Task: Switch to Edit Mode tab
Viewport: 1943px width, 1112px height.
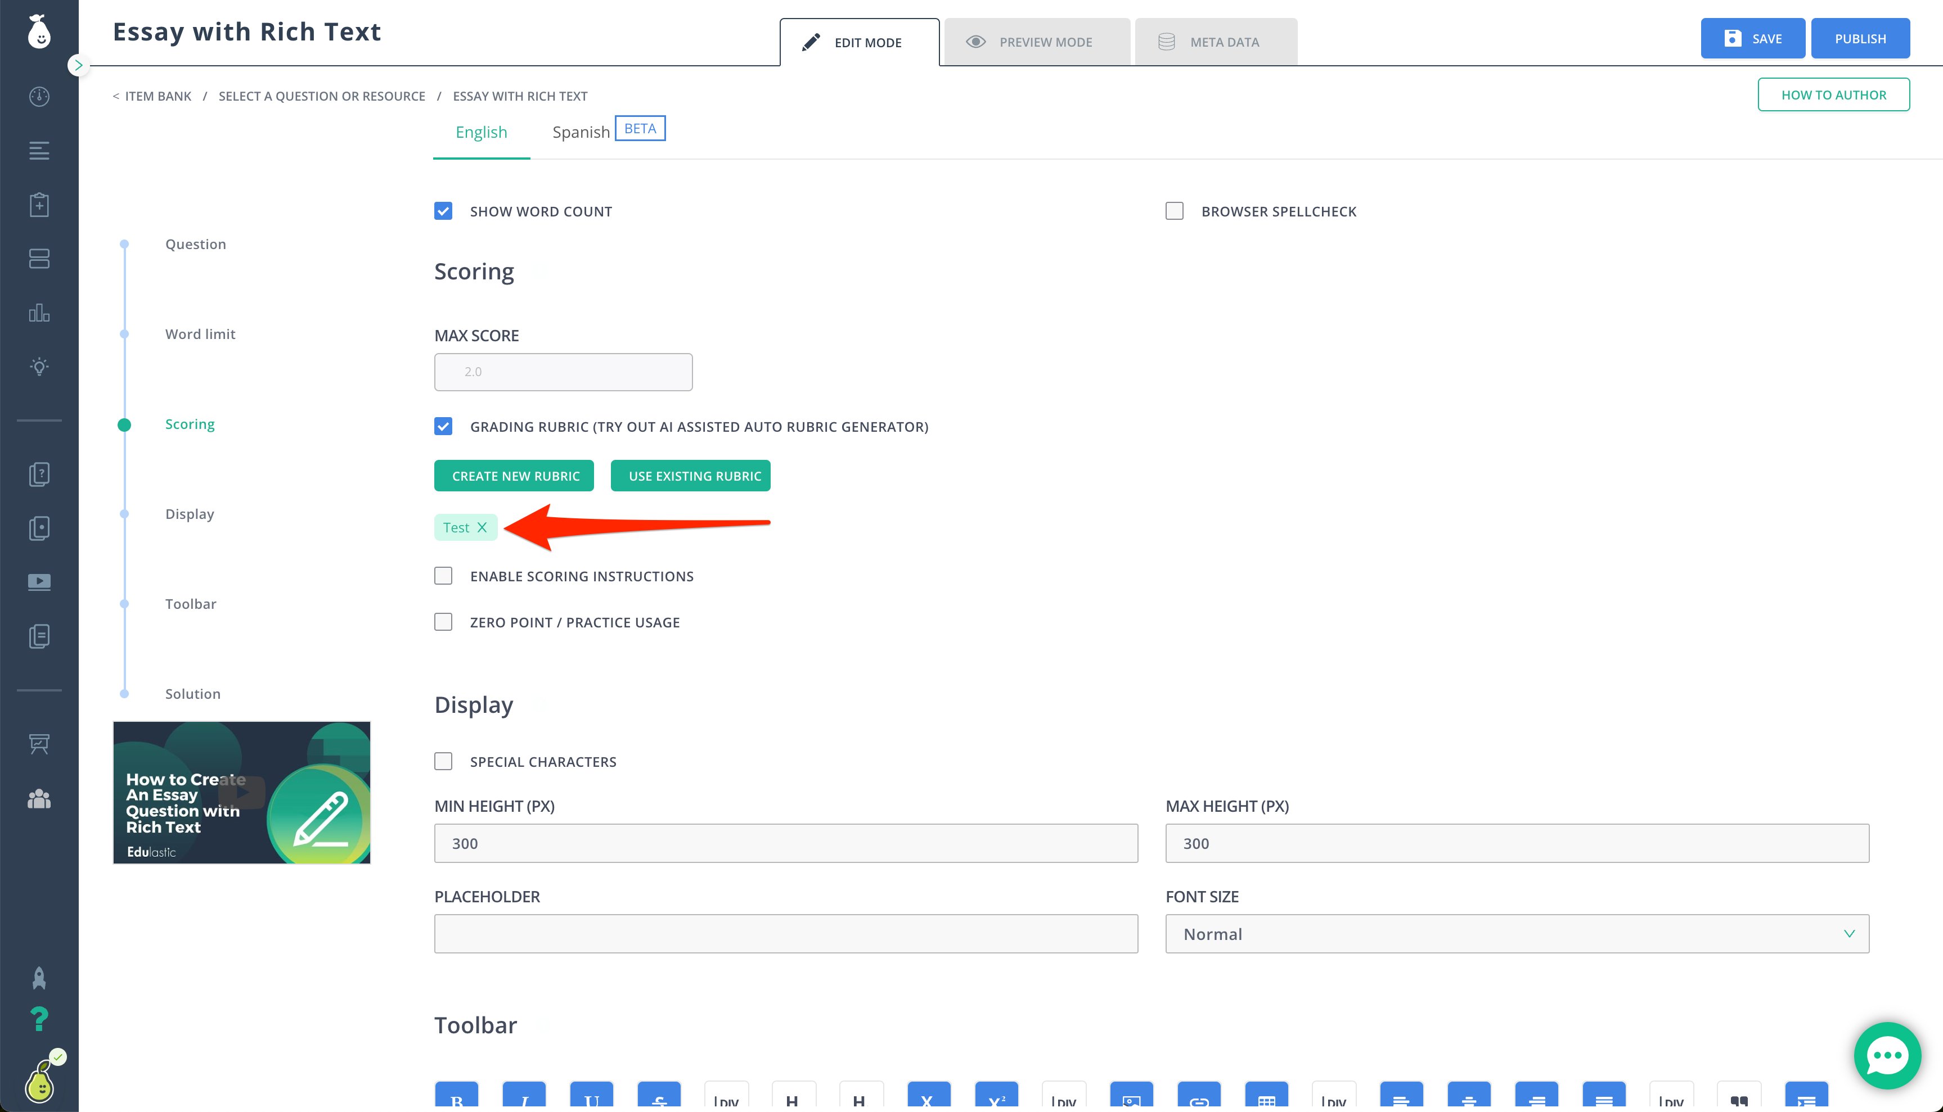Action: [x=859, y=42]
